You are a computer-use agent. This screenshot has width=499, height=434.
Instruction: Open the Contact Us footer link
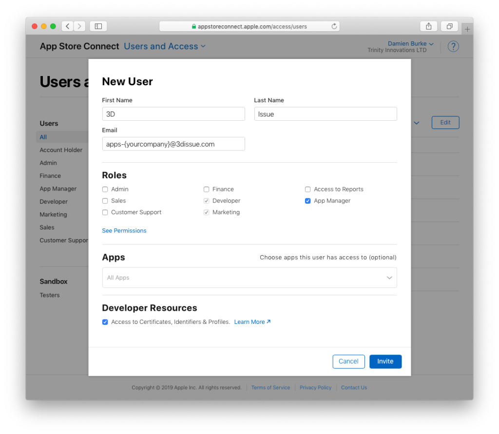click(x=354, y=388)
